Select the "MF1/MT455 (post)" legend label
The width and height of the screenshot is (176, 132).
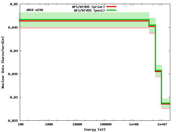[87, 10]
